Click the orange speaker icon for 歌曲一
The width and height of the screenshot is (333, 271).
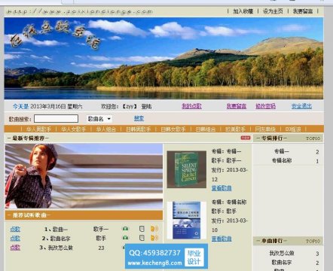(154, 229)
